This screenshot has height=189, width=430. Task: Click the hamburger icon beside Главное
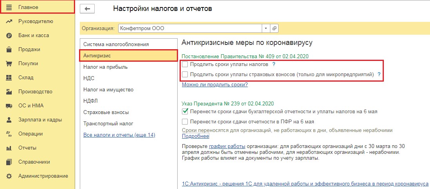click(x=9, y=7)
